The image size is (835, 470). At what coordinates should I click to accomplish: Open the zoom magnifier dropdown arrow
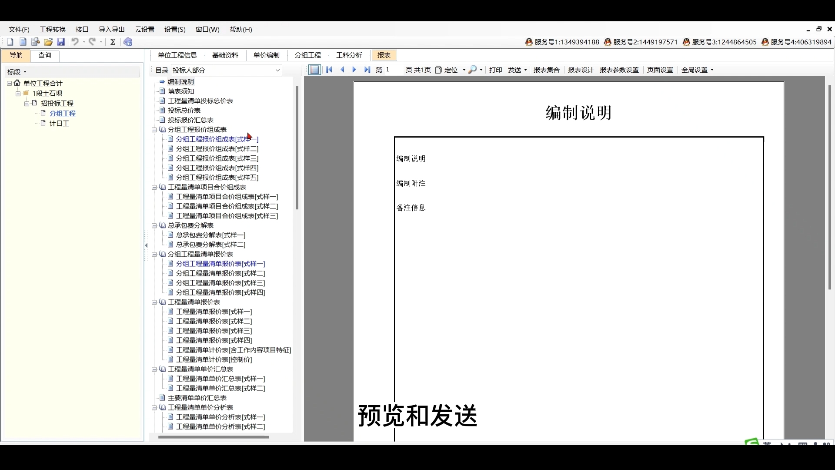coord(481,70)
